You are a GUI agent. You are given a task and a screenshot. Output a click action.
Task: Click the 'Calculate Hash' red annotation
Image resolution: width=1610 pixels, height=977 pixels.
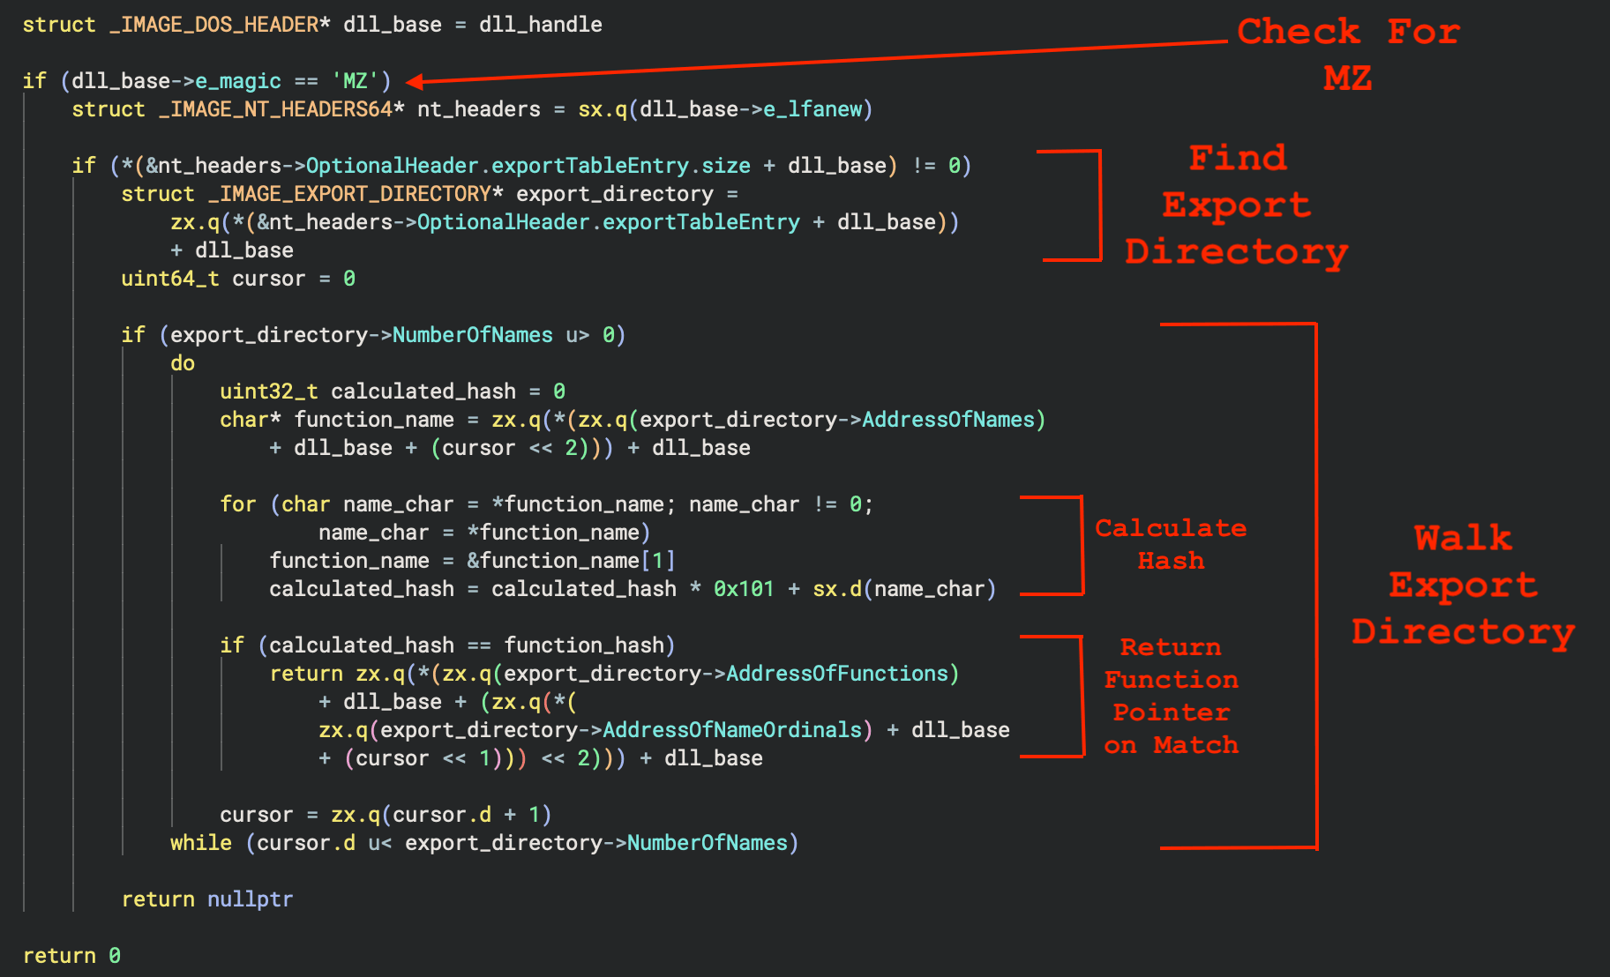pos(1170,544)
